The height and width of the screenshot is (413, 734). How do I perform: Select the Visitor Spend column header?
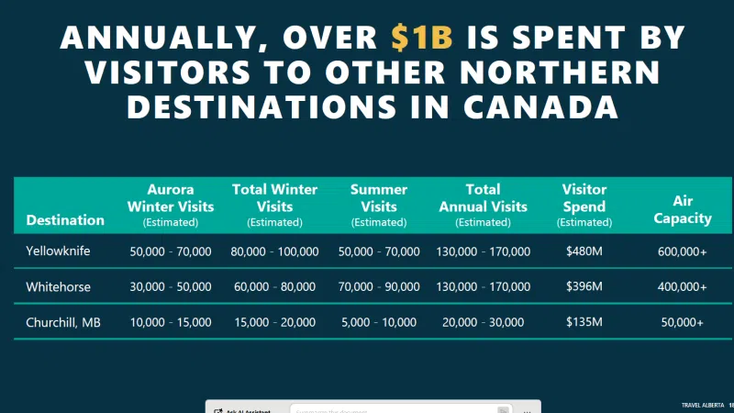pyautogui.click(x=584, y=204)
